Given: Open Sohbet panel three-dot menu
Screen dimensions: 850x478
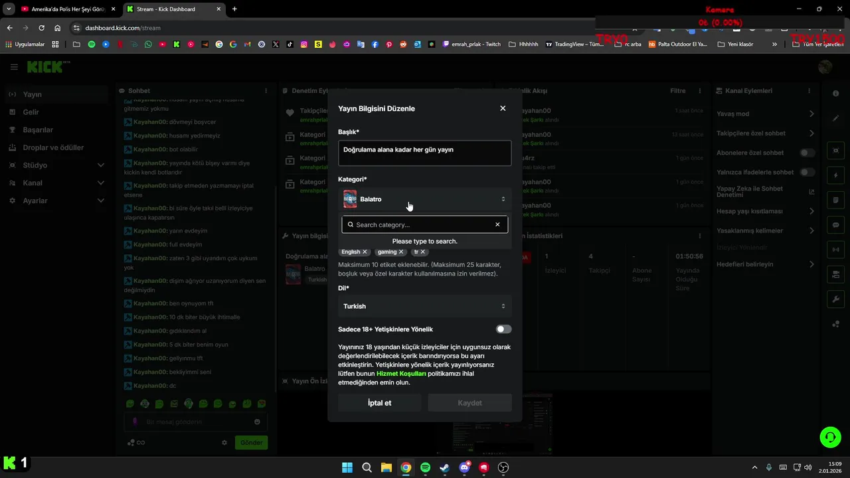Looking at the screenshot, I should point(266,91).
